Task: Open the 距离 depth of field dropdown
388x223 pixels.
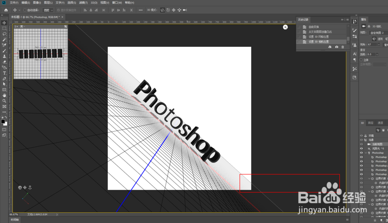Action: click(377, 54)
